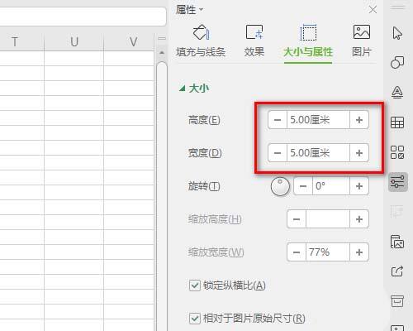The image size is (413, 331).
Task: Click the four-squares sidebar icon
Action: pos(397,152)
